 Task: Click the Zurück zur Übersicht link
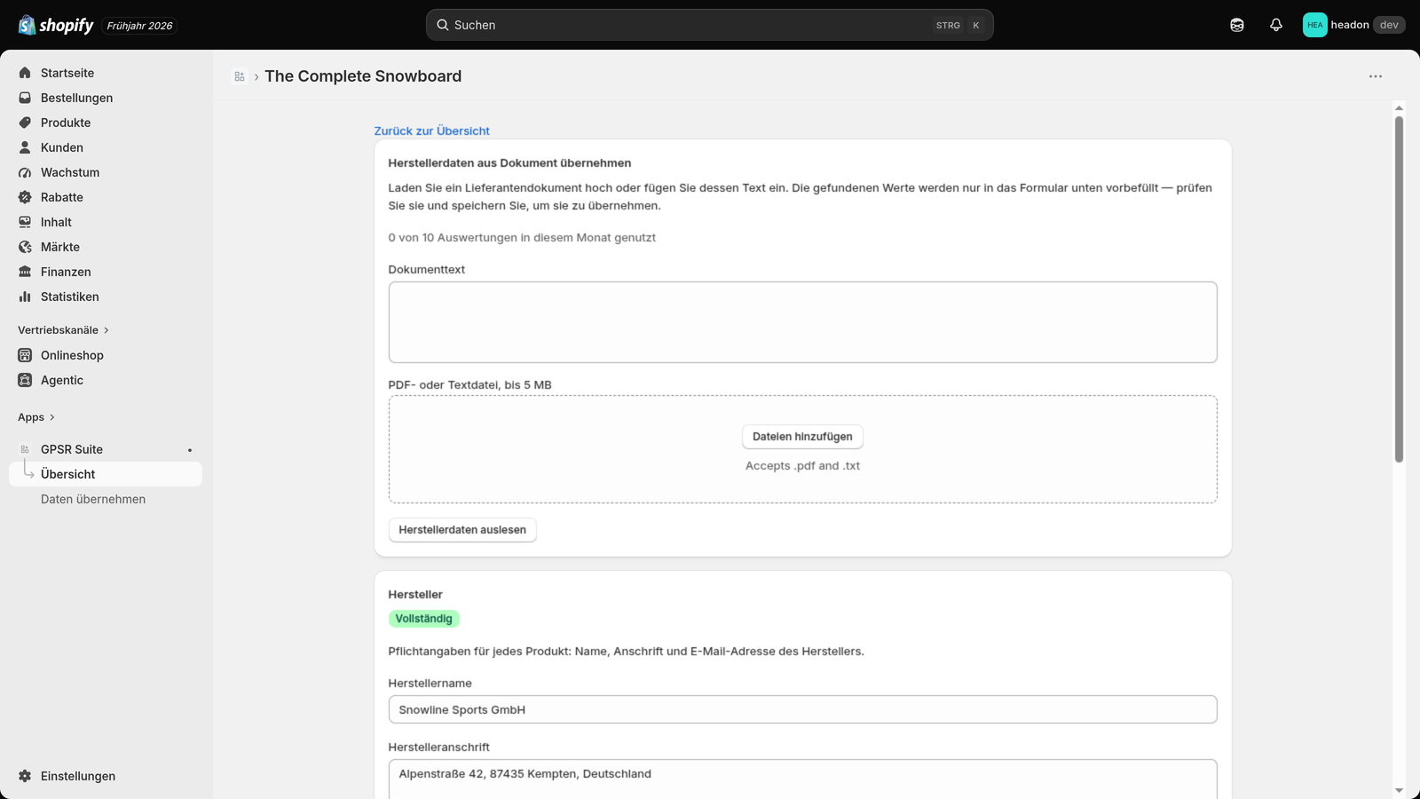tap(431, 131)
